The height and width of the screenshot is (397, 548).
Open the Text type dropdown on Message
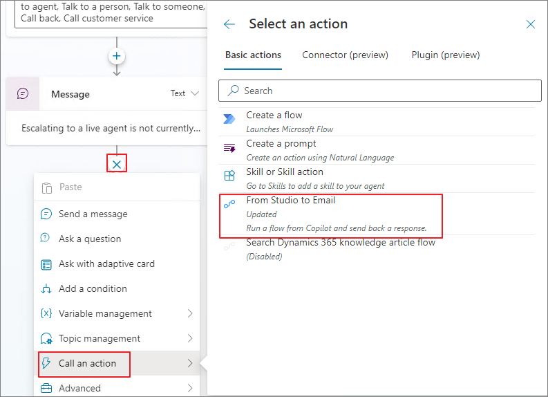coord(185,93)
